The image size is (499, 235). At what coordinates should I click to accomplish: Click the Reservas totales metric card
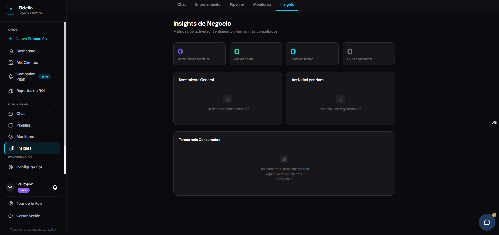312,54
